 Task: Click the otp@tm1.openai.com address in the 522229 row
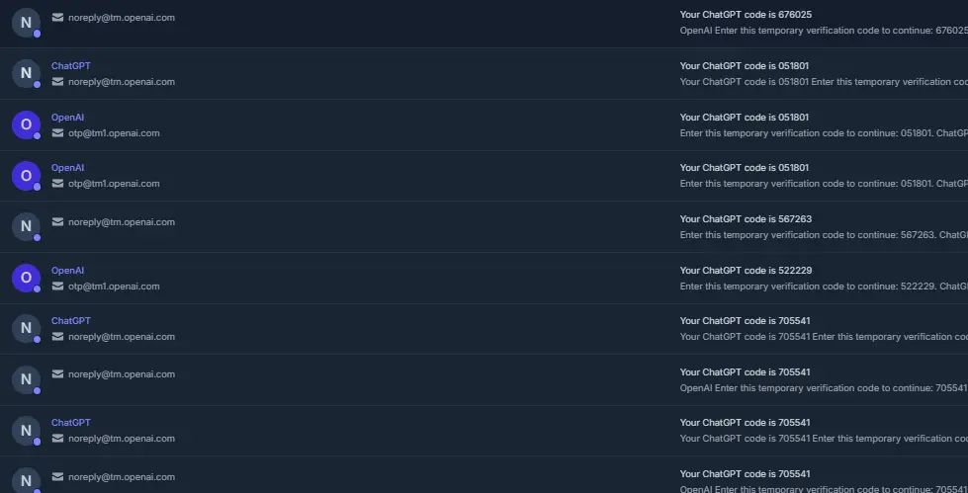coord(115,287)
